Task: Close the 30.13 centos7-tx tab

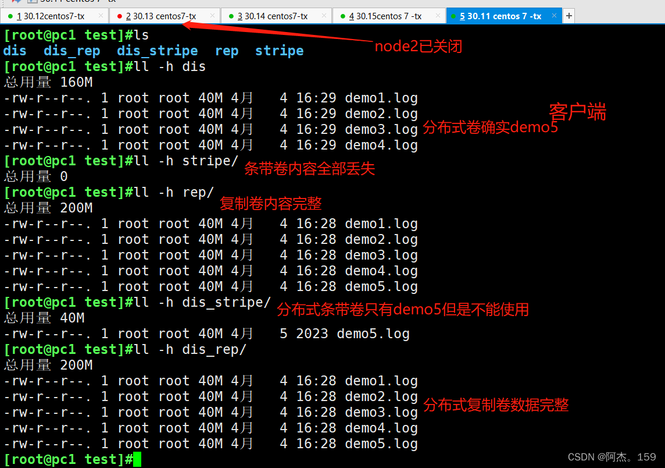Action: click(212, 16)
